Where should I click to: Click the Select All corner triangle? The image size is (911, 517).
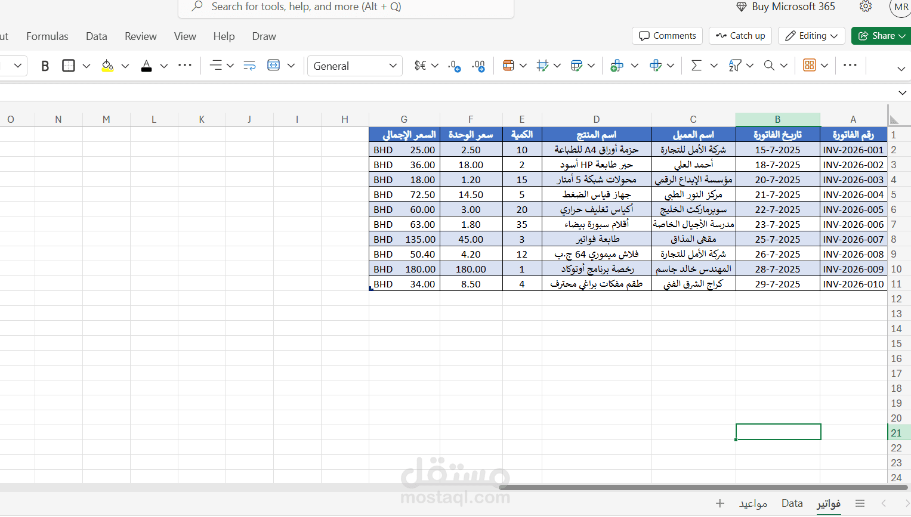895,119
